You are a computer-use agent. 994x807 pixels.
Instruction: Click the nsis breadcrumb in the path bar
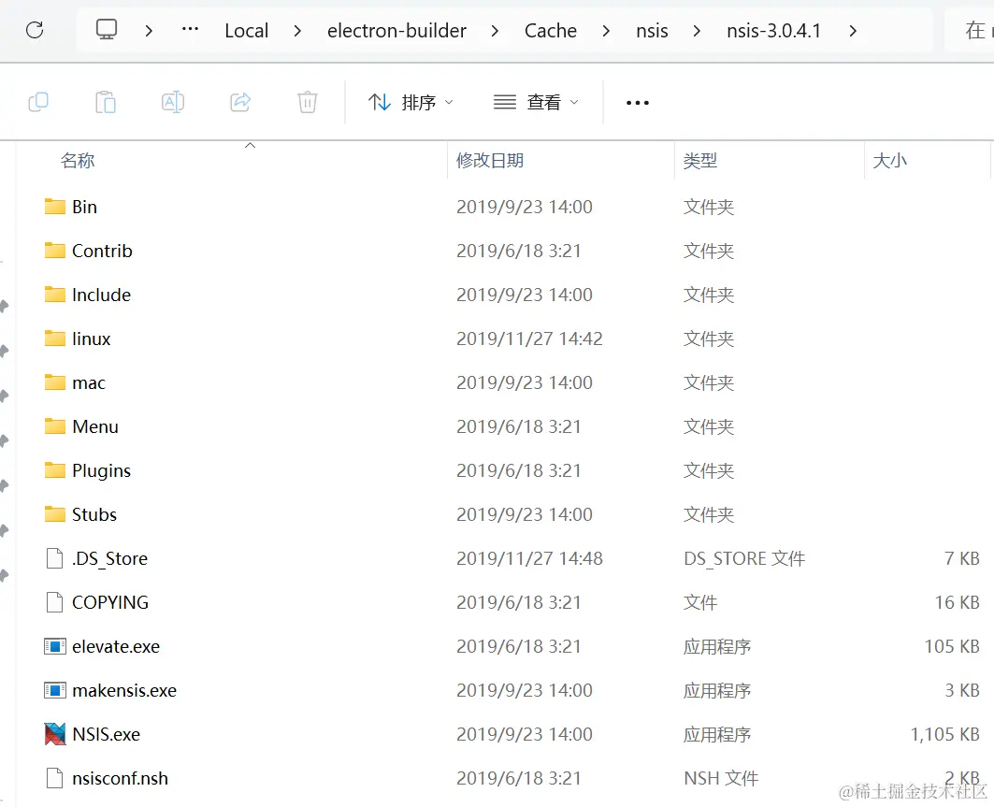652,29
